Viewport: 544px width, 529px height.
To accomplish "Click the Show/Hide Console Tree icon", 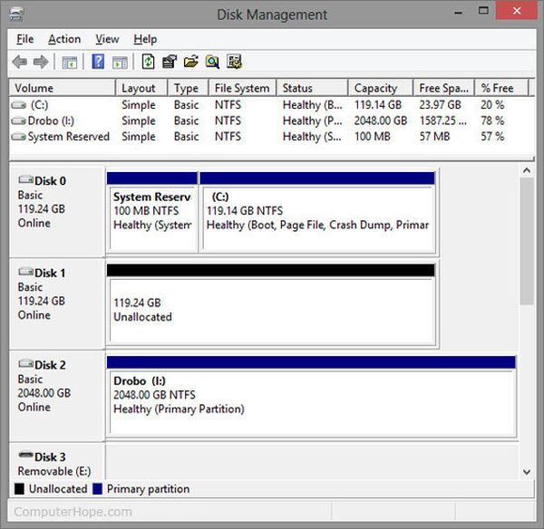I will pos(69,62).
